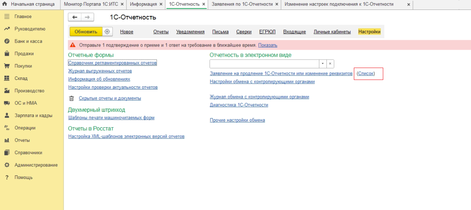Switch to Монитор Портала 1С:ИТС tab

coord(91,4)
